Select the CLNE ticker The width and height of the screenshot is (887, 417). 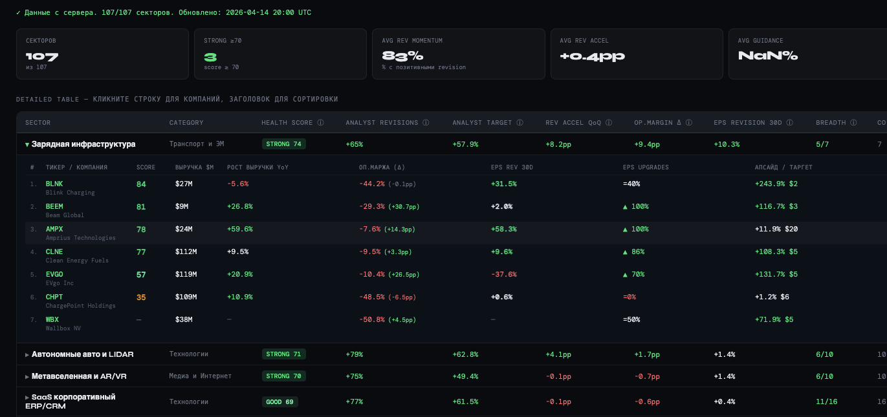(x=54, y=251)
